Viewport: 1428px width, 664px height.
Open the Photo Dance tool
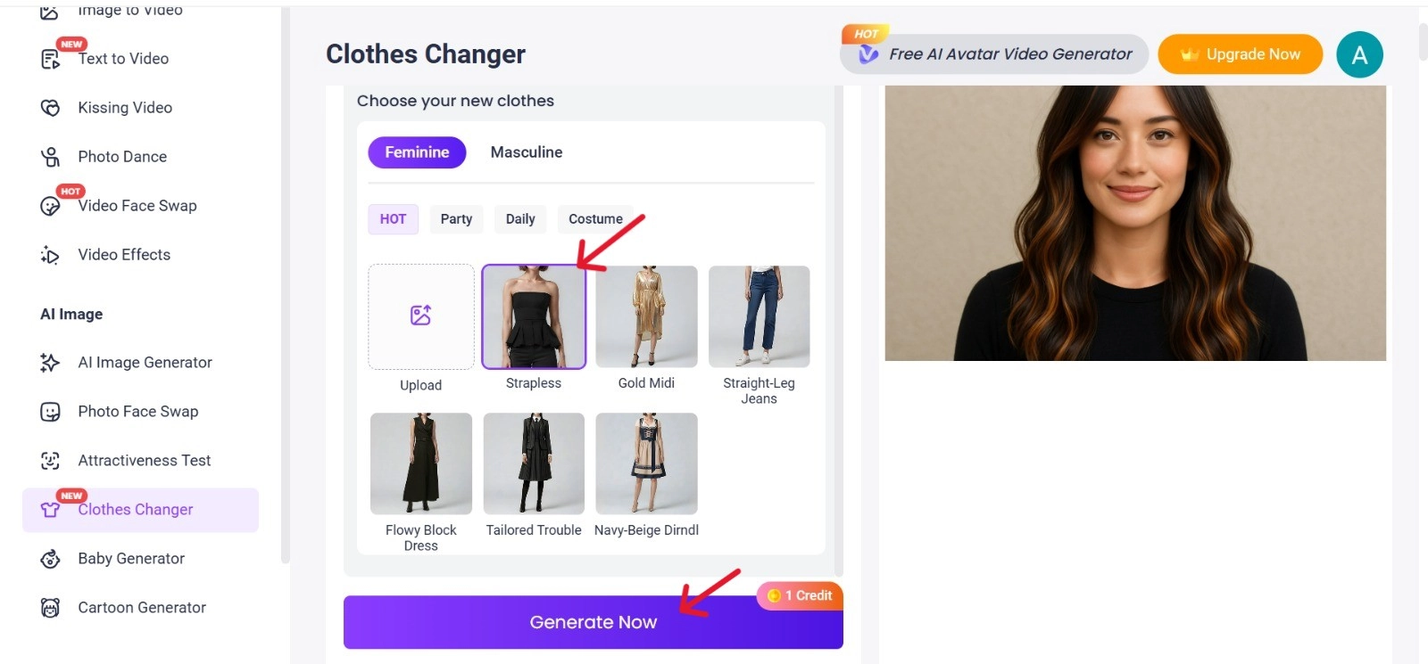pos(121,156)
